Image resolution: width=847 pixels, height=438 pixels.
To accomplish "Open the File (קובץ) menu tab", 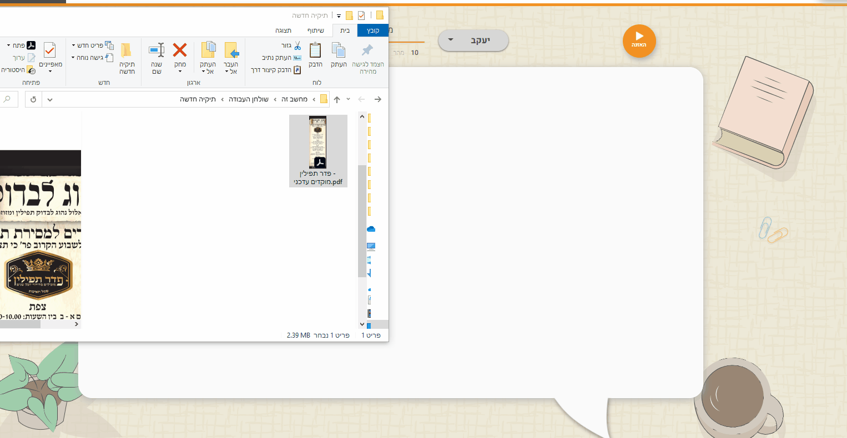I will point(373,30).
